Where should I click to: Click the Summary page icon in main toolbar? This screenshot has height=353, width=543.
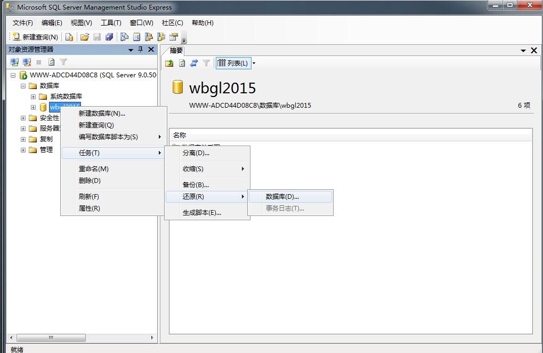(137, 37)
